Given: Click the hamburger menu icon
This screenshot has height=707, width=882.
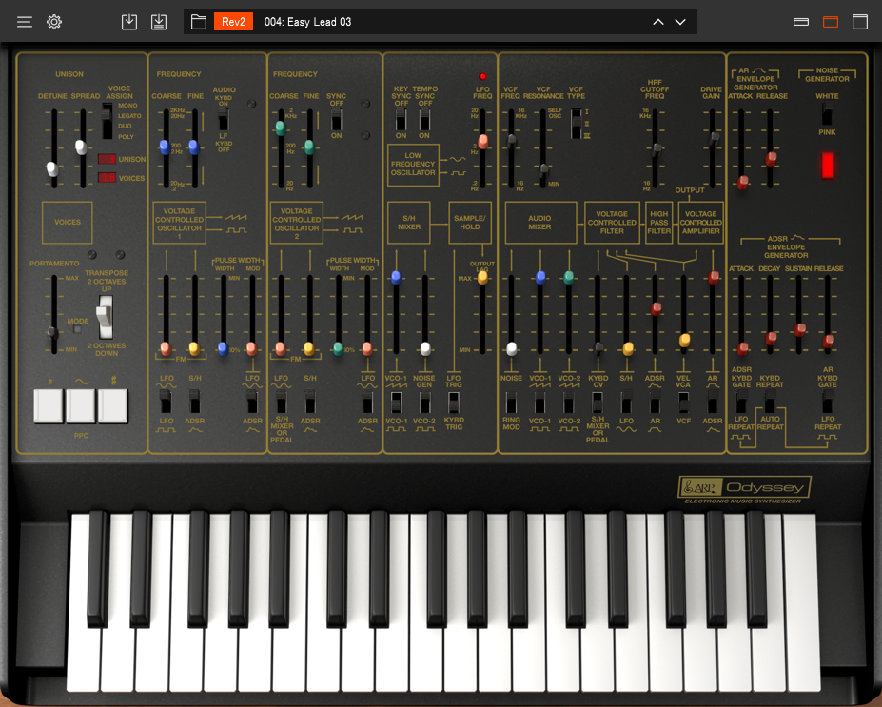Looking at the screenshot, I should point(24,21).
